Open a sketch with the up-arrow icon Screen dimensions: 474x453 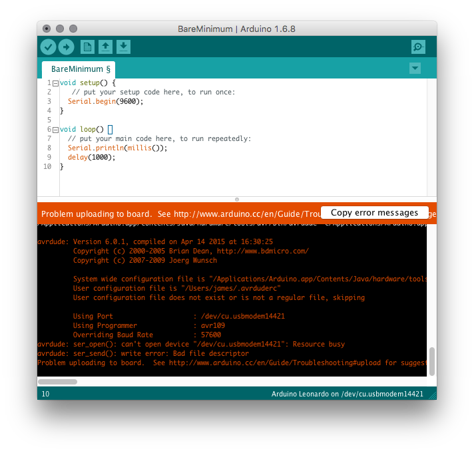click(x=105, y=47)
